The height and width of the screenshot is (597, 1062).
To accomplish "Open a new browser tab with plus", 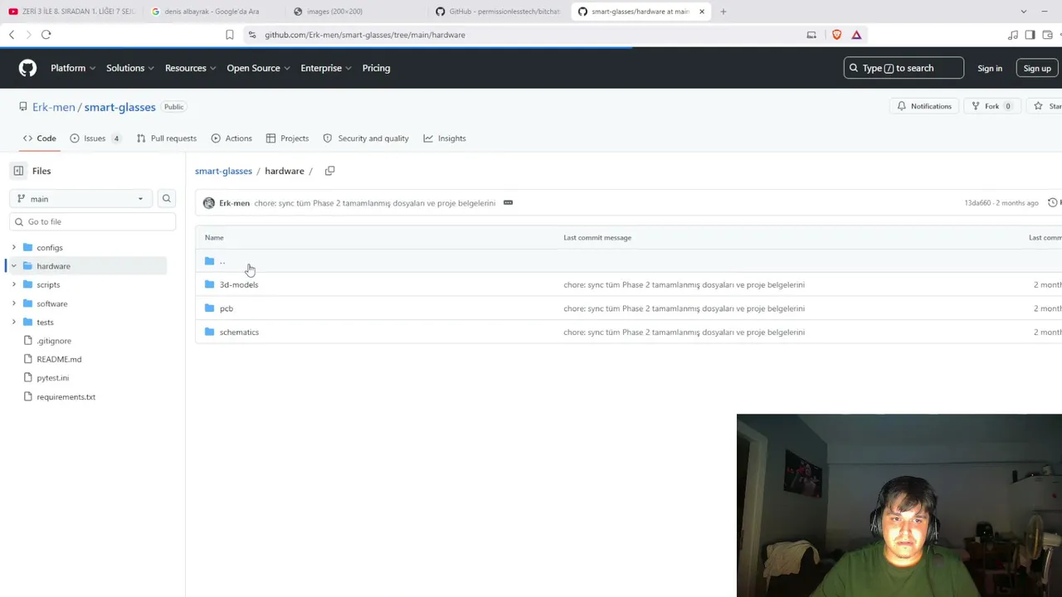I will pos(723,12).
